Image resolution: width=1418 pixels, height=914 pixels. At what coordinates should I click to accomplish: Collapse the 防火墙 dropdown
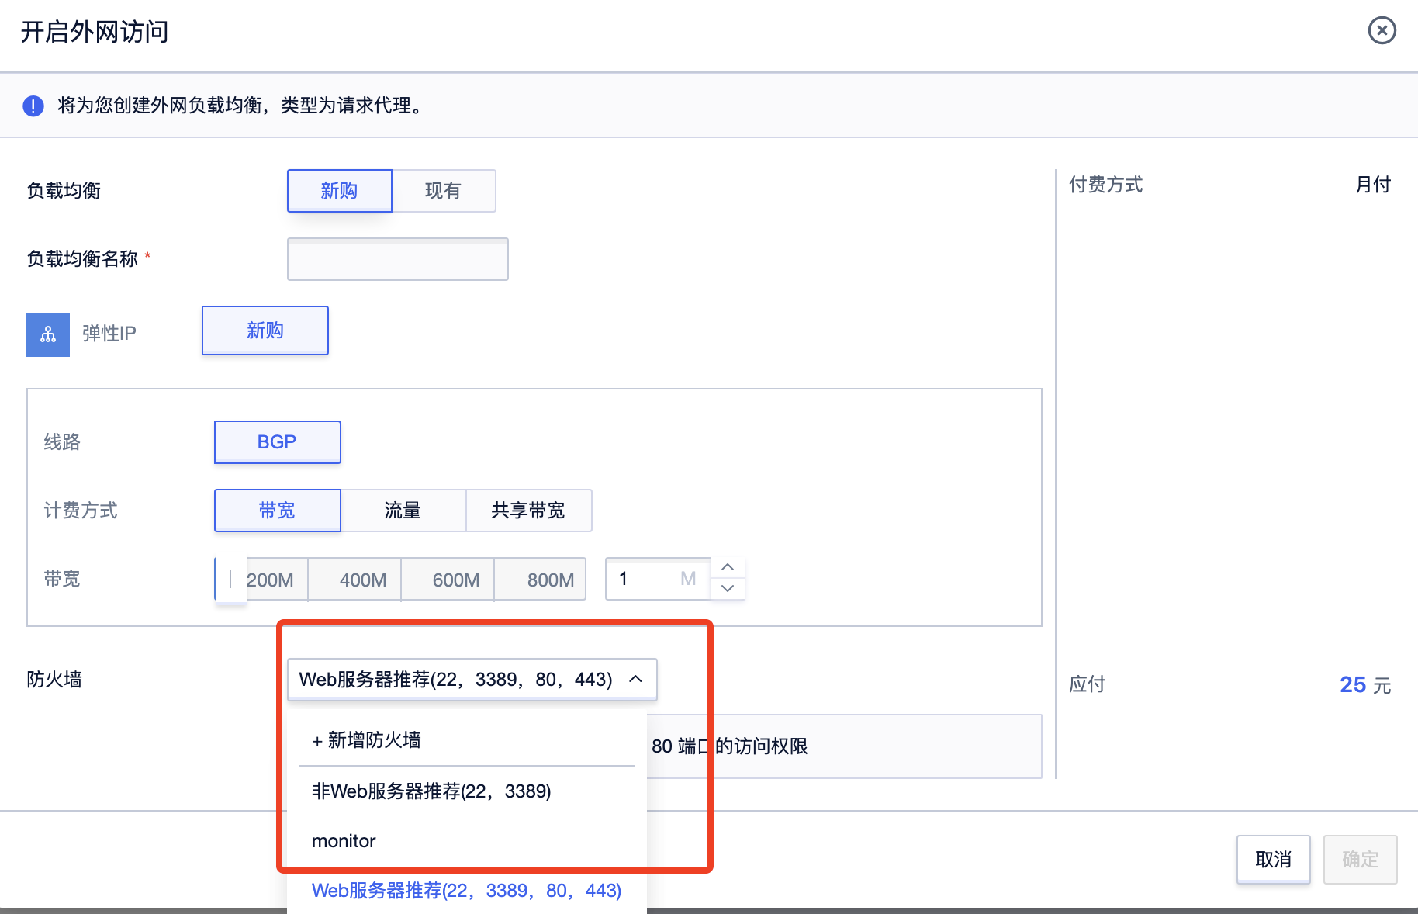[472, 680]
